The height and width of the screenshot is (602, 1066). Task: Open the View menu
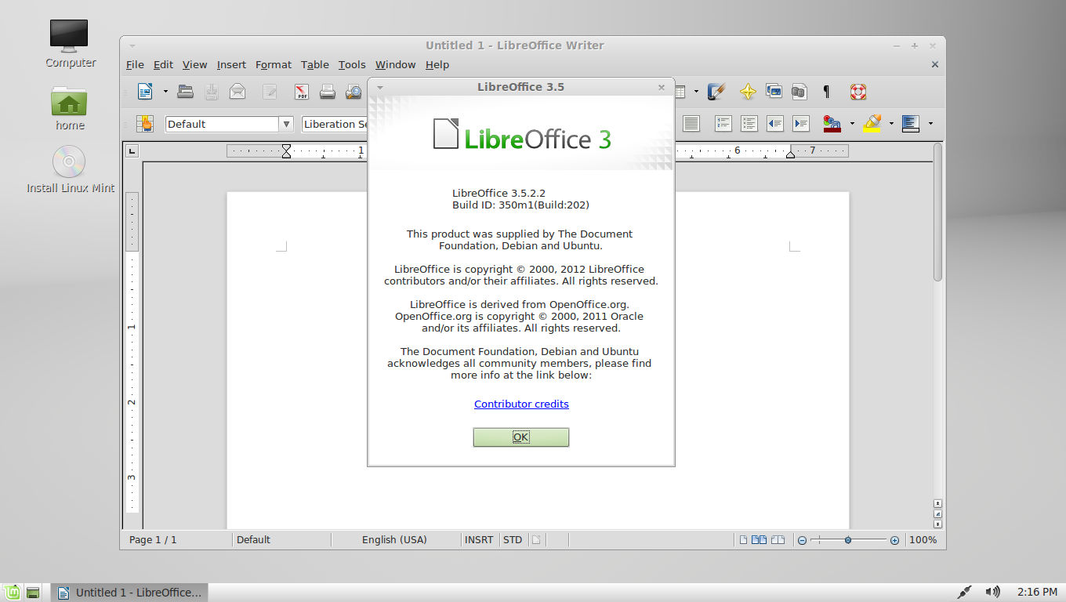point(194,65)
